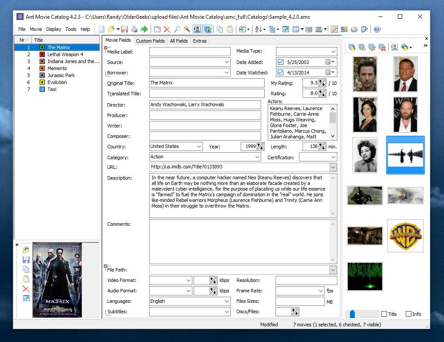Toggle the Date Watched checkbox
Screen dimensions: 444x342
point(280,73)
